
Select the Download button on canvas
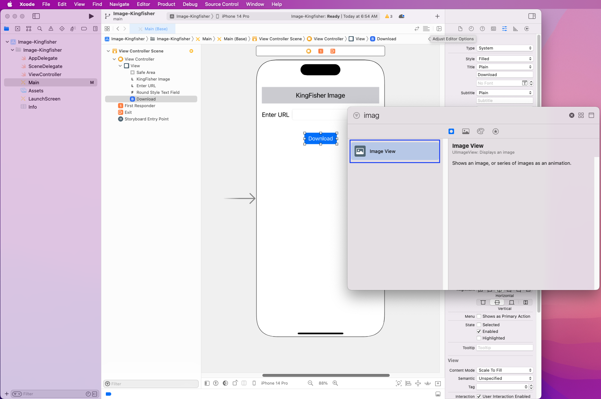pyautogui.click(x=320, y=139)
